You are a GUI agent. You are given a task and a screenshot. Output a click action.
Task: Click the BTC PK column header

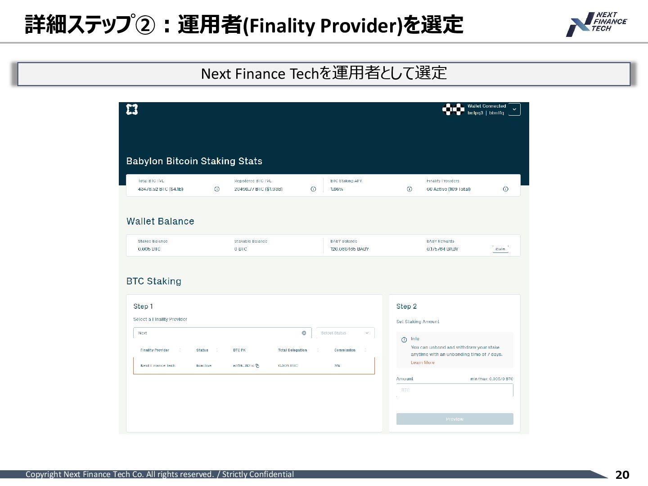(x=239, y=350)
